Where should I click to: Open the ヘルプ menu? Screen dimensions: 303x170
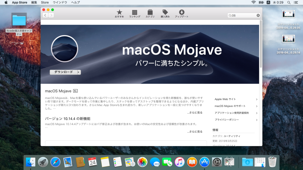[75, 2]
